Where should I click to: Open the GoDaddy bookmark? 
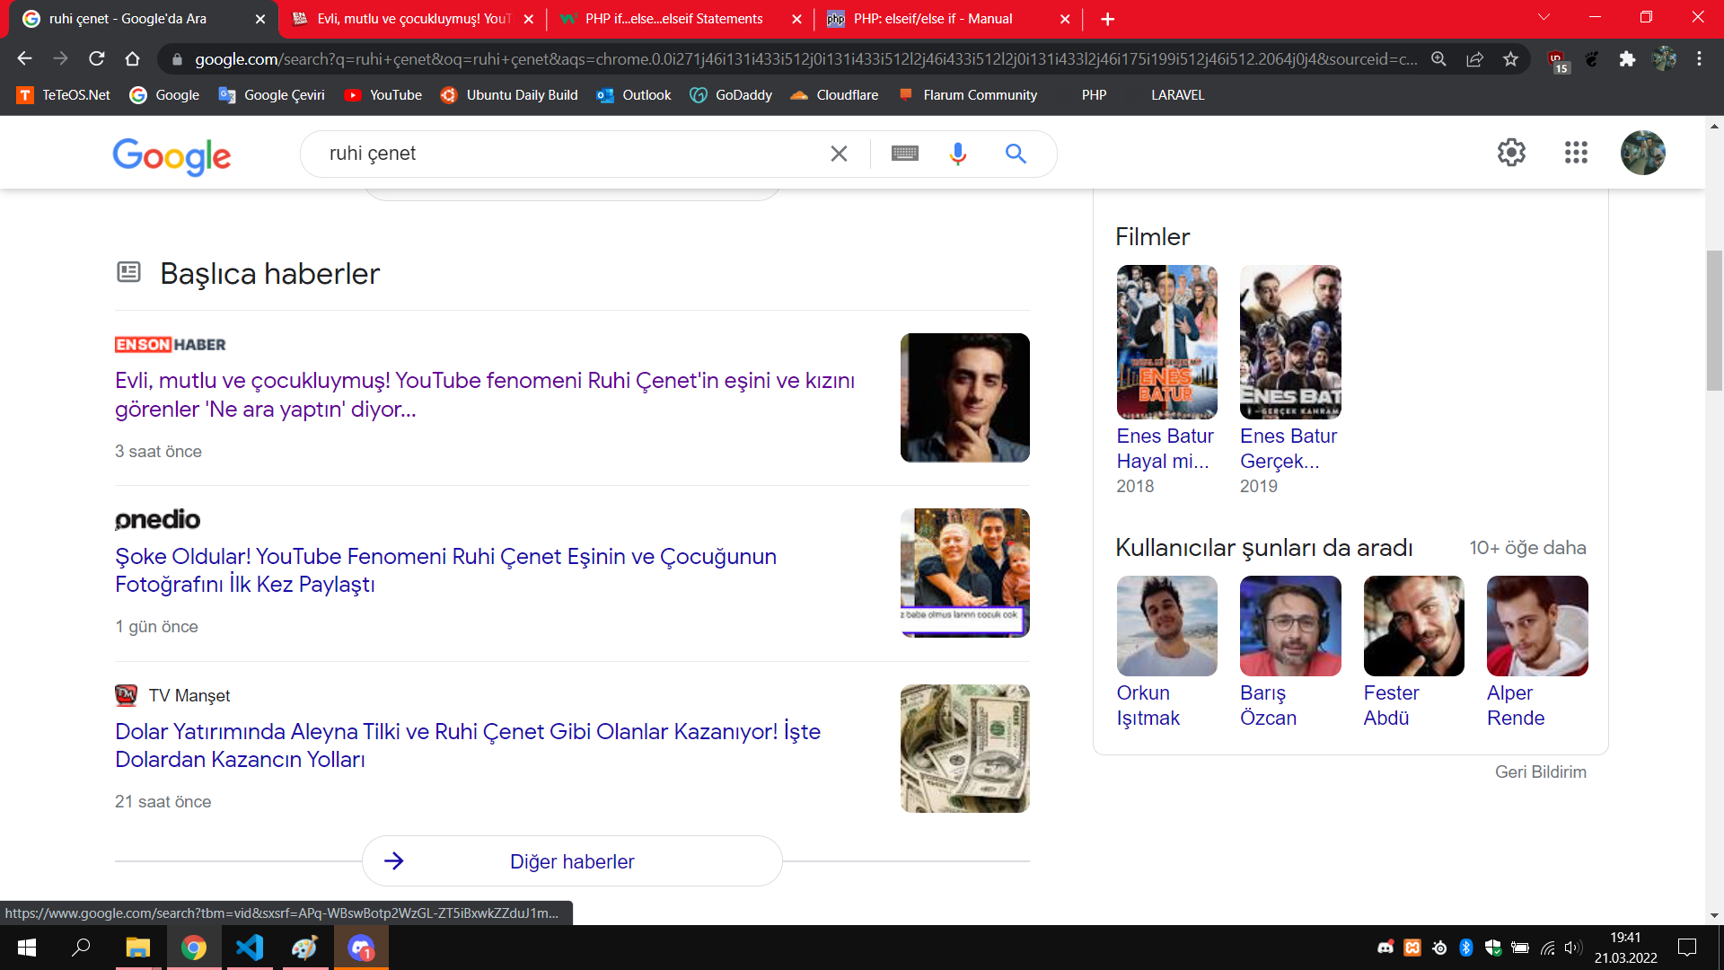731,95
